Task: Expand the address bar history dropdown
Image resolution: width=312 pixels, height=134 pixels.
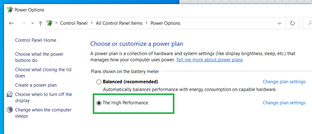Action: click(x=280, y=23)
